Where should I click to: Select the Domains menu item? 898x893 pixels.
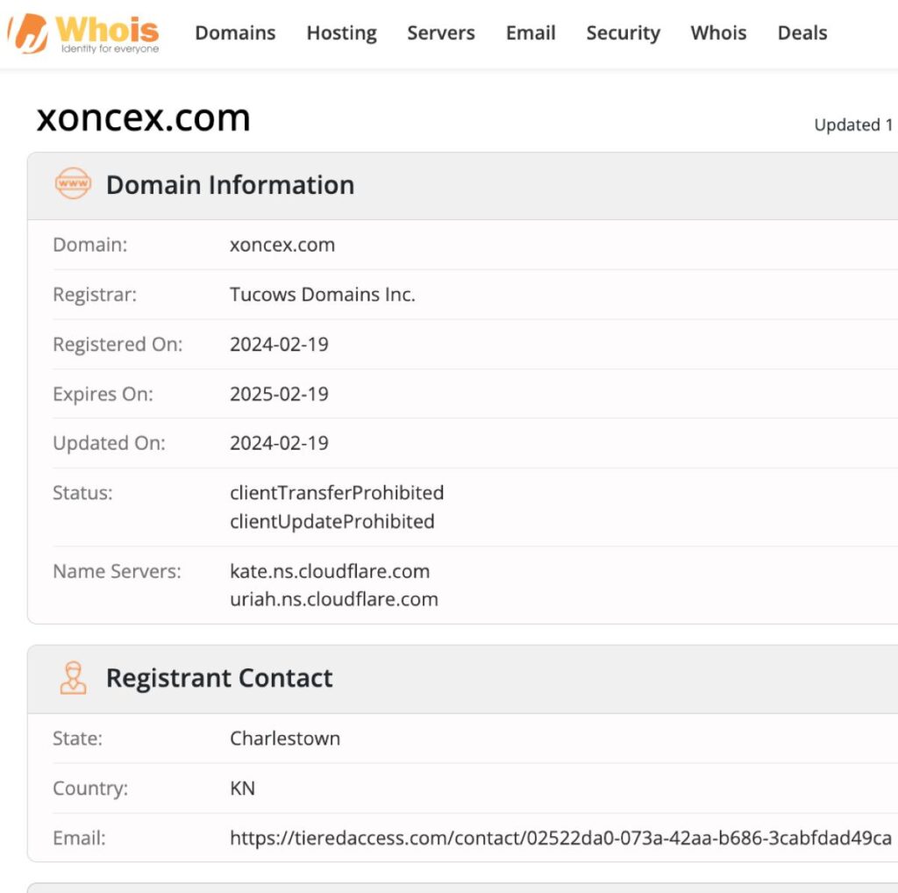coord(234,32)
